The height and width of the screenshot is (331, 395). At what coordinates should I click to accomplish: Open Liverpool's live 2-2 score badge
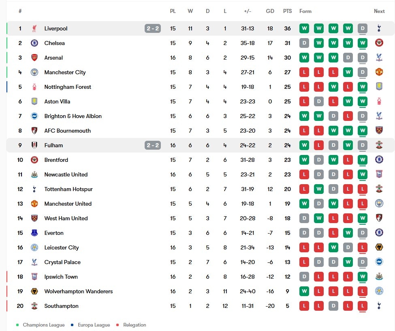pyautogui.click(x=153, y=28)
